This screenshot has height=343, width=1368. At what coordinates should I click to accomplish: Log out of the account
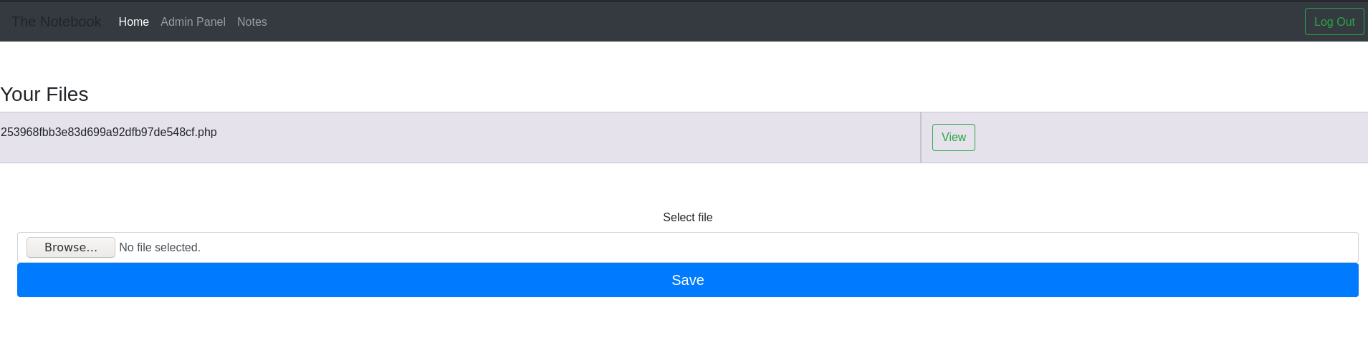1334,21
